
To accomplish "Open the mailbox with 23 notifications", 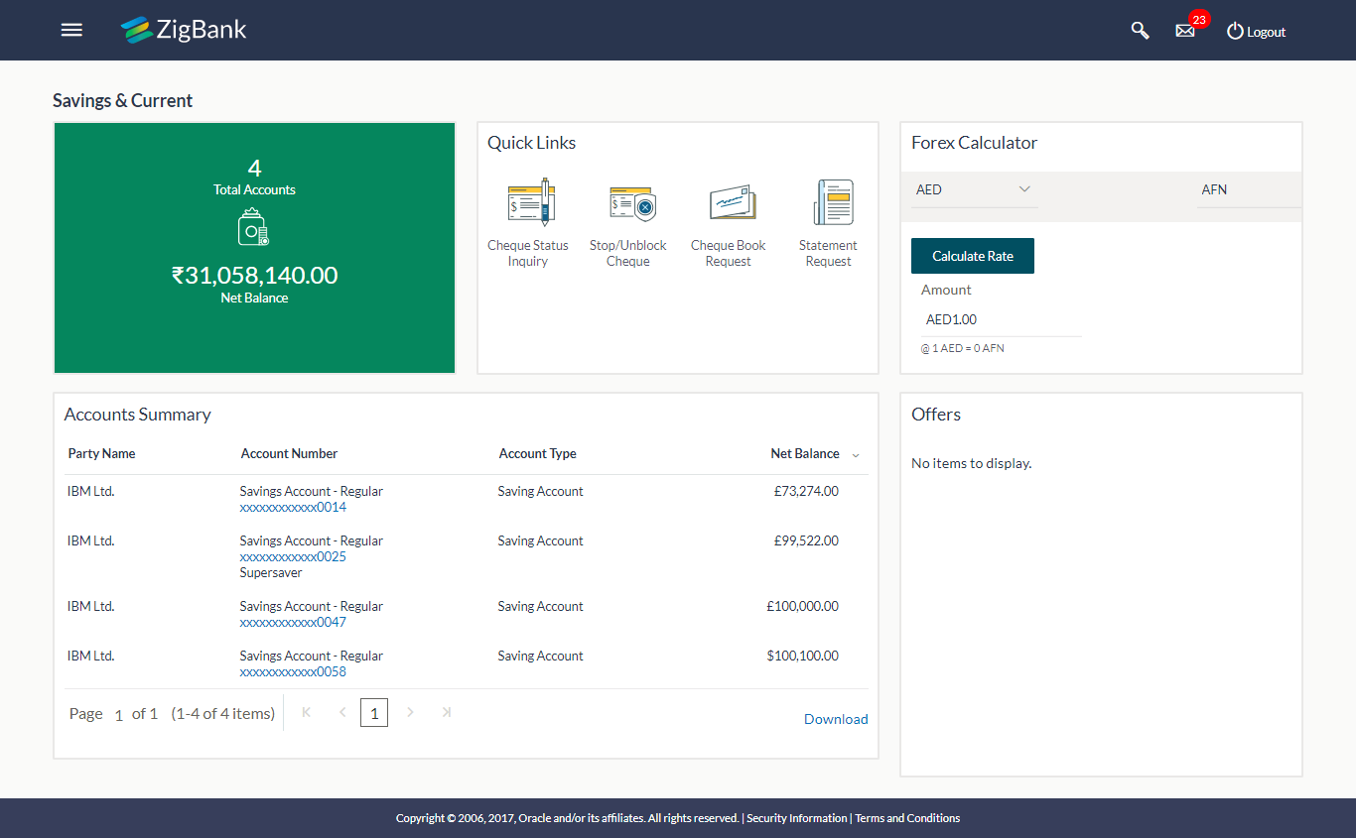I will point(1185,31).
